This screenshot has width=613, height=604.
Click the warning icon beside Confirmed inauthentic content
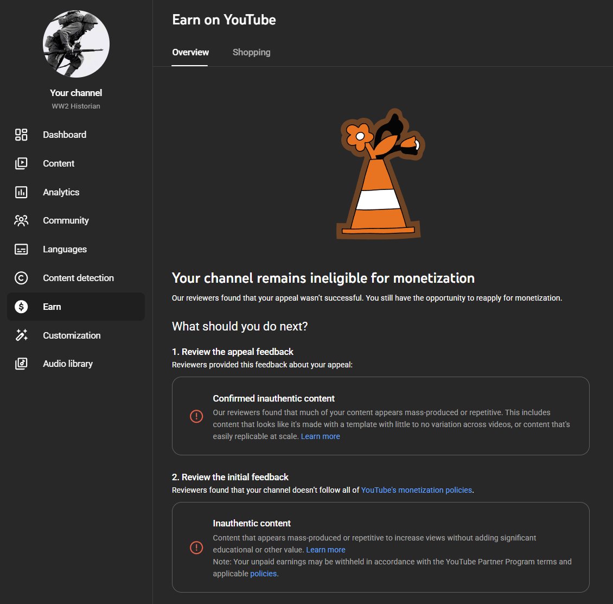[x=196, y=416]
